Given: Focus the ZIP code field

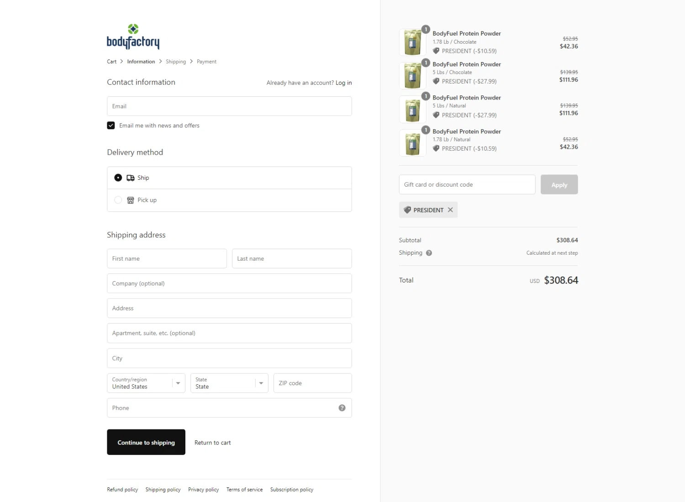Looking at the screenshot, I should click(x=313, y=383).
